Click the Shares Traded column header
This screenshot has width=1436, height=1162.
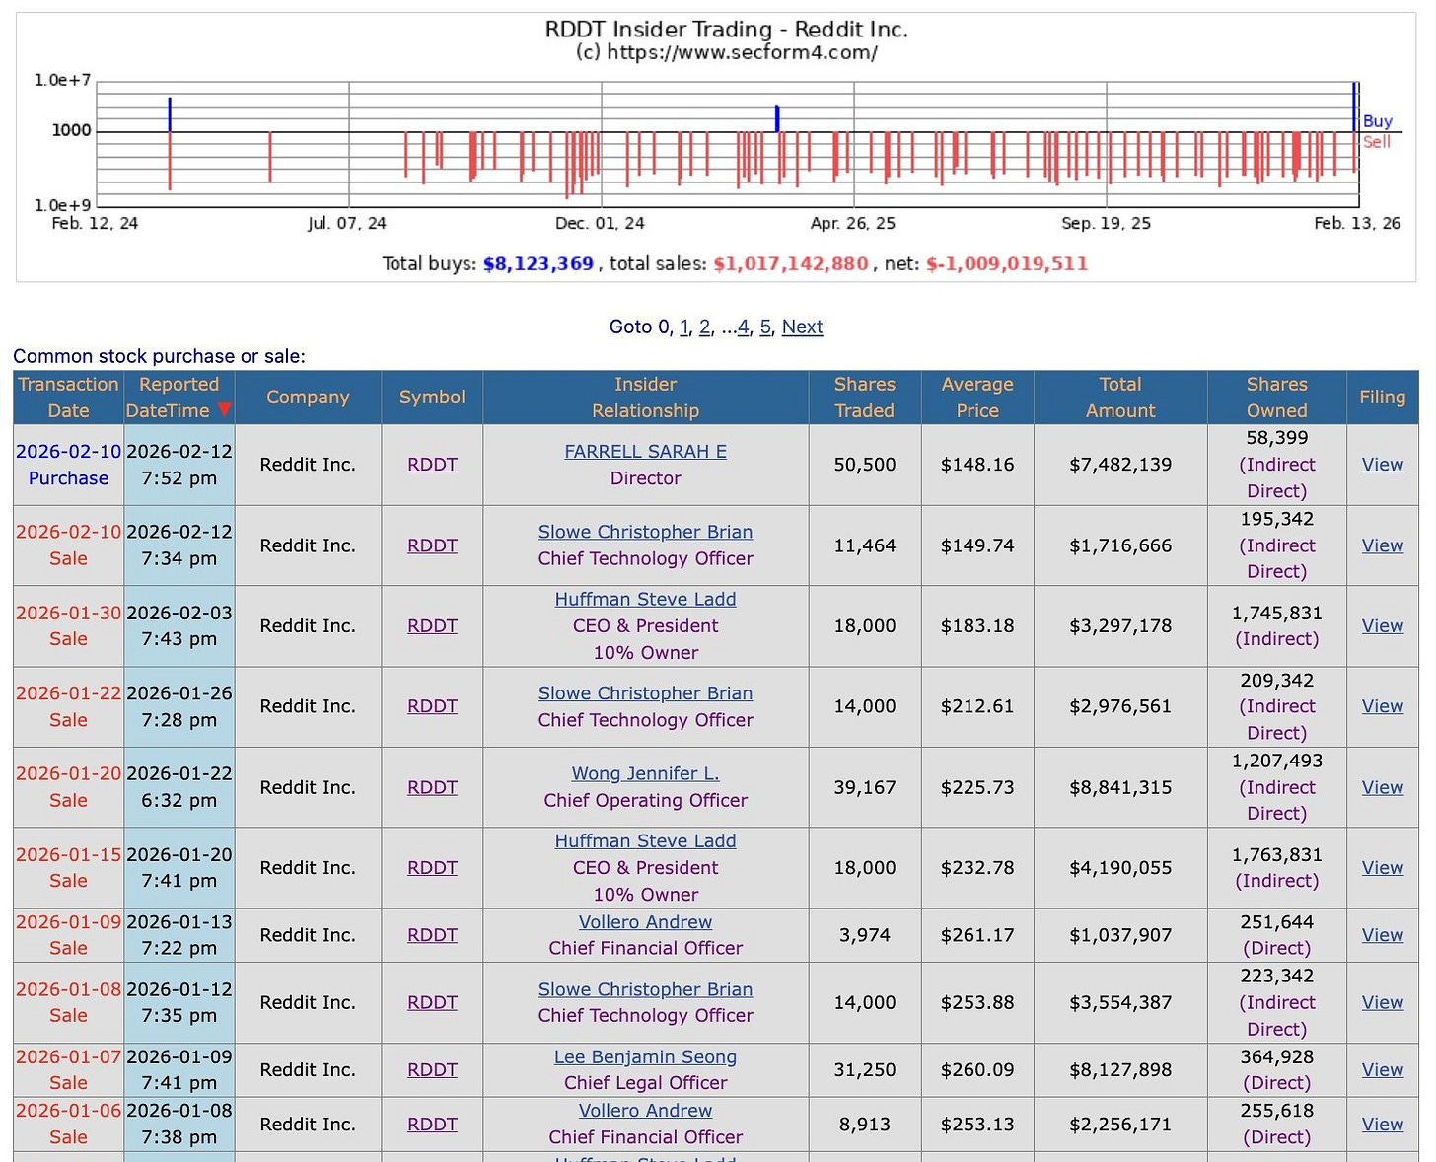pos(865,398)
